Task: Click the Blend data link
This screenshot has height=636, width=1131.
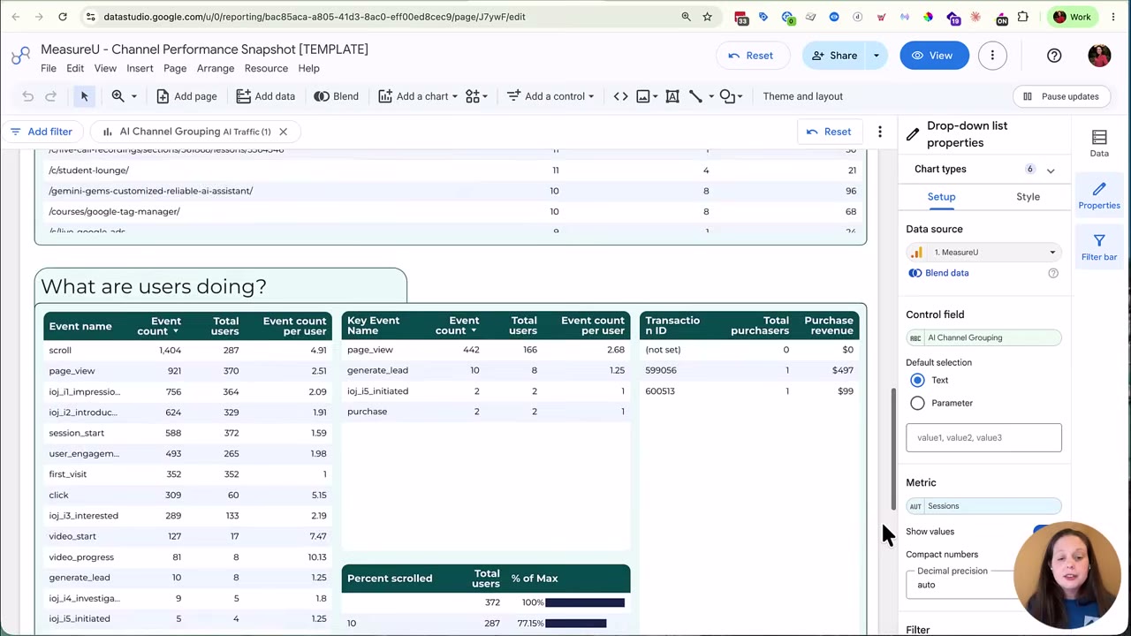Action: point(946,273)
